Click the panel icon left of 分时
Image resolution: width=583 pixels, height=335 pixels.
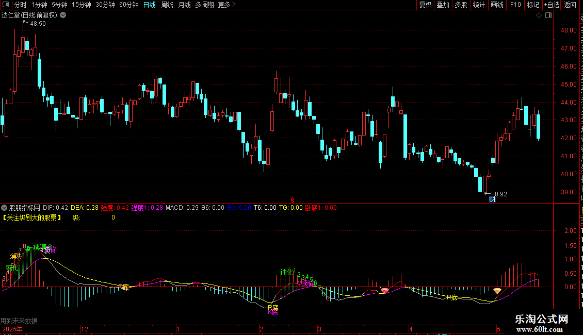click(6, 5)
